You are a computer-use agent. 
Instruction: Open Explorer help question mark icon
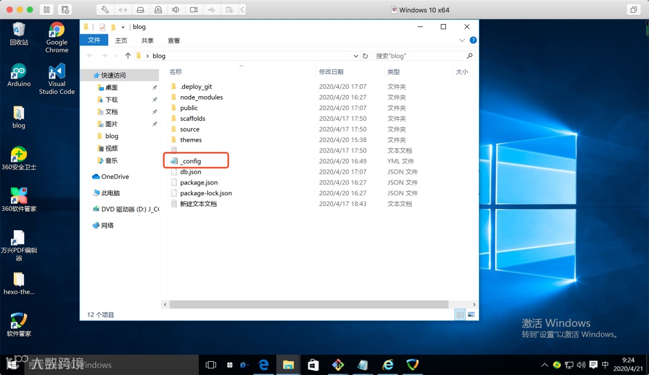[x=473, y=40]
